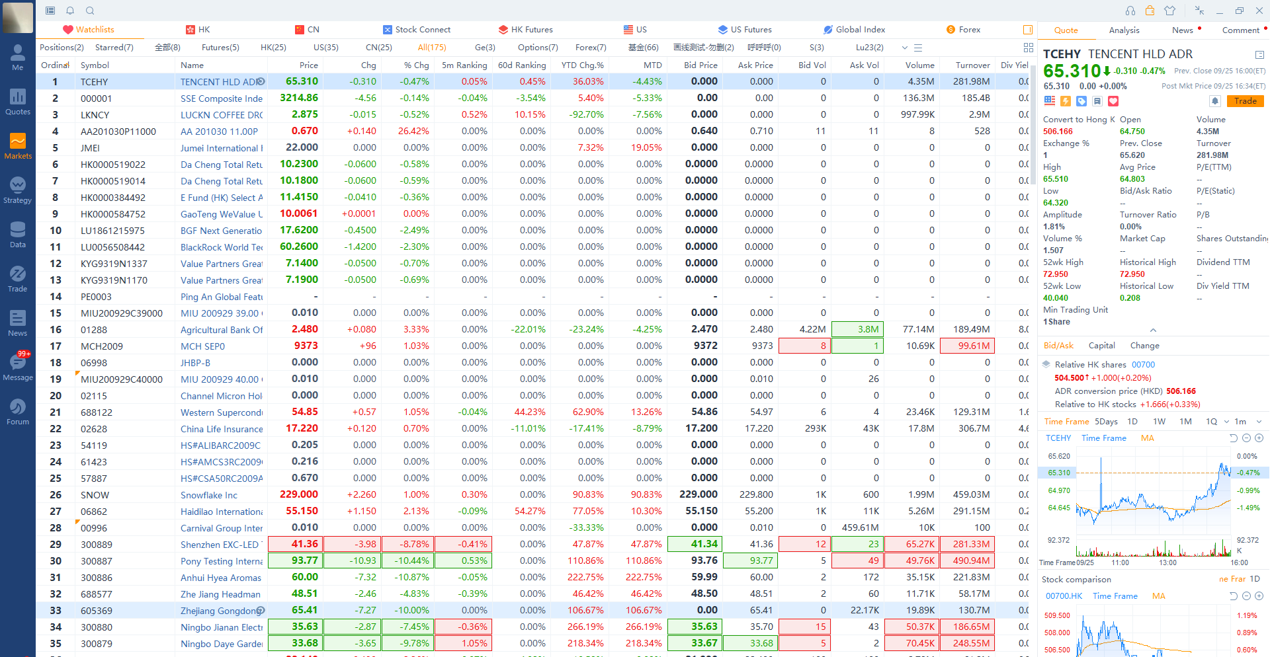Select the SNOW Snowflake Inc row
The image size is (1270, 657).
point(532,494)
